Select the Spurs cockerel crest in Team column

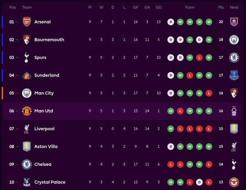27,57
